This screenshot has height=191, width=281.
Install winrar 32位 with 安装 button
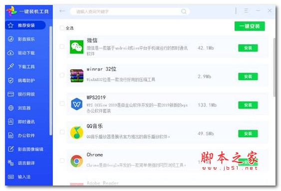coord(248,77)
